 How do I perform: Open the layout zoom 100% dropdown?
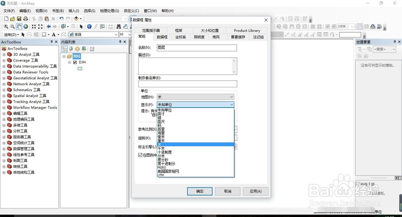tap(352, 27)
